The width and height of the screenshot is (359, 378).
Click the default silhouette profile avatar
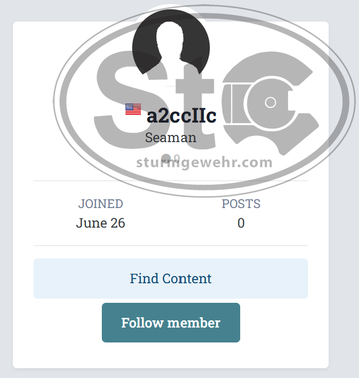170,47
